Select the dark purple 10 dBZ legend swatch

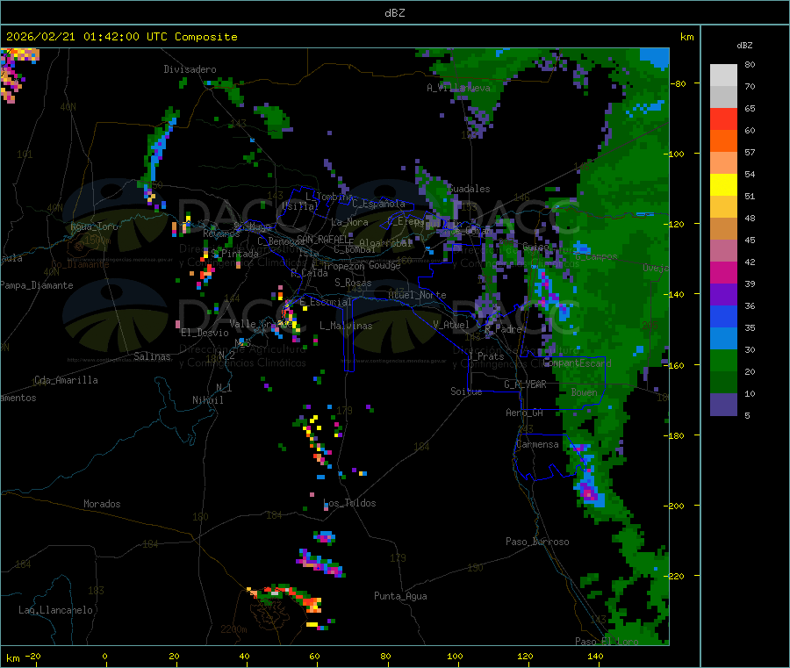click(723, 405)
